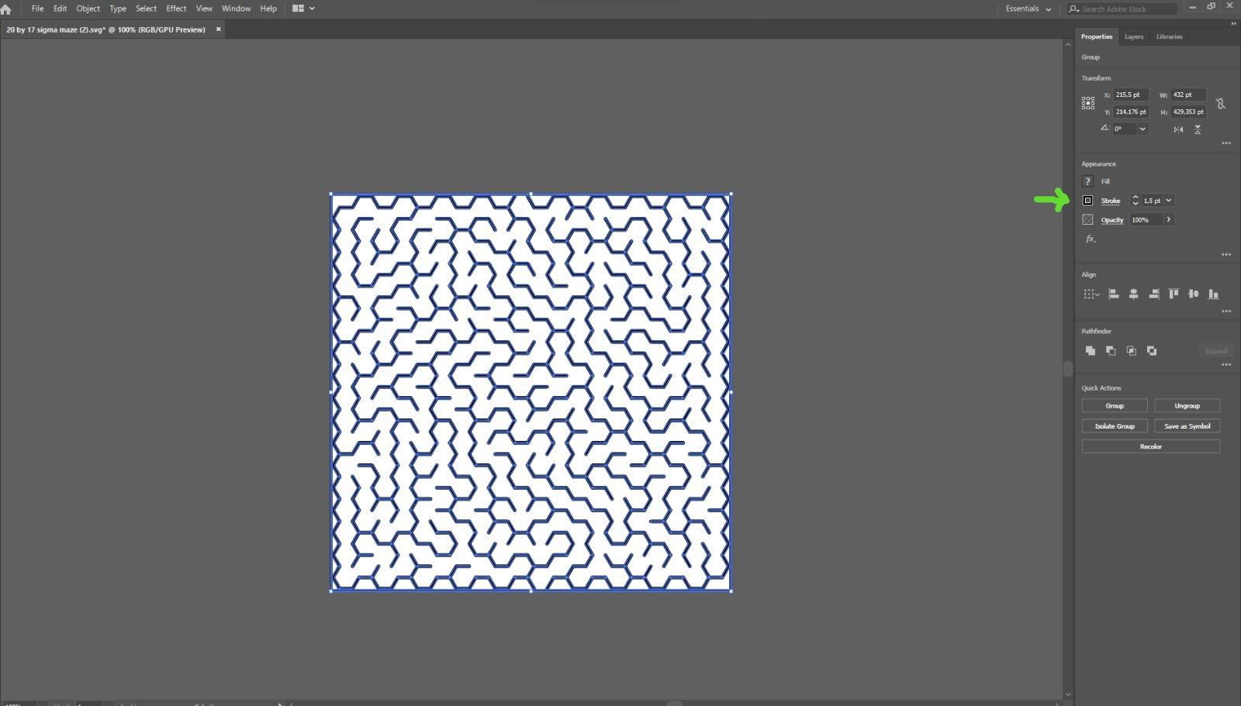Click the Recolor button
Viewport: 1241px width, 706px height.
[1151, 446]
